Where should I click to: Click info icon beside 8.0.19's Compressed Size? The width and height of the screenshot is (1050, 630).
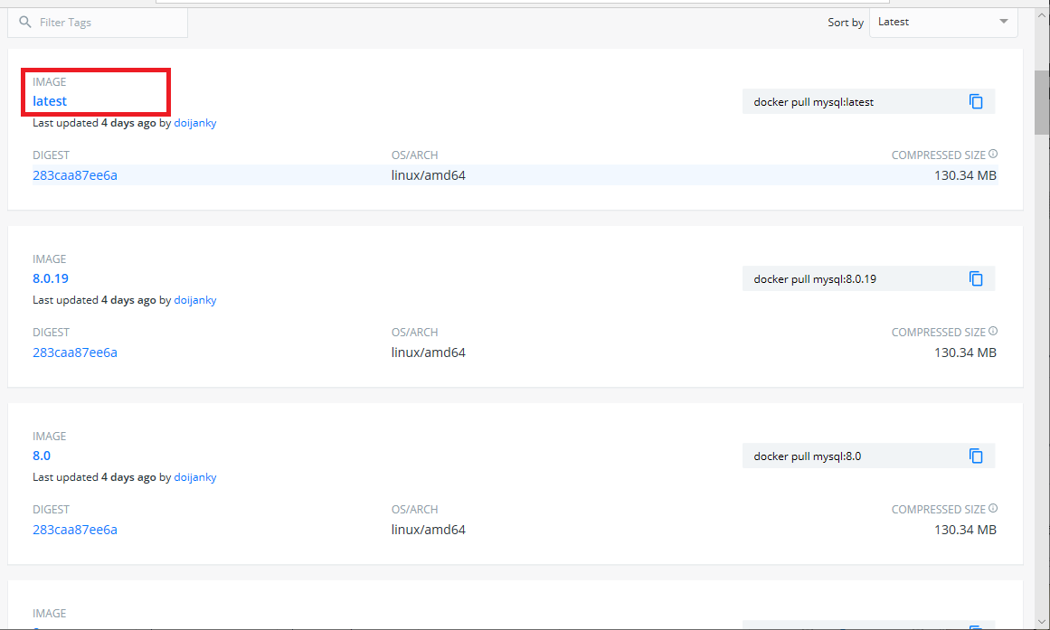click(993, 332)
